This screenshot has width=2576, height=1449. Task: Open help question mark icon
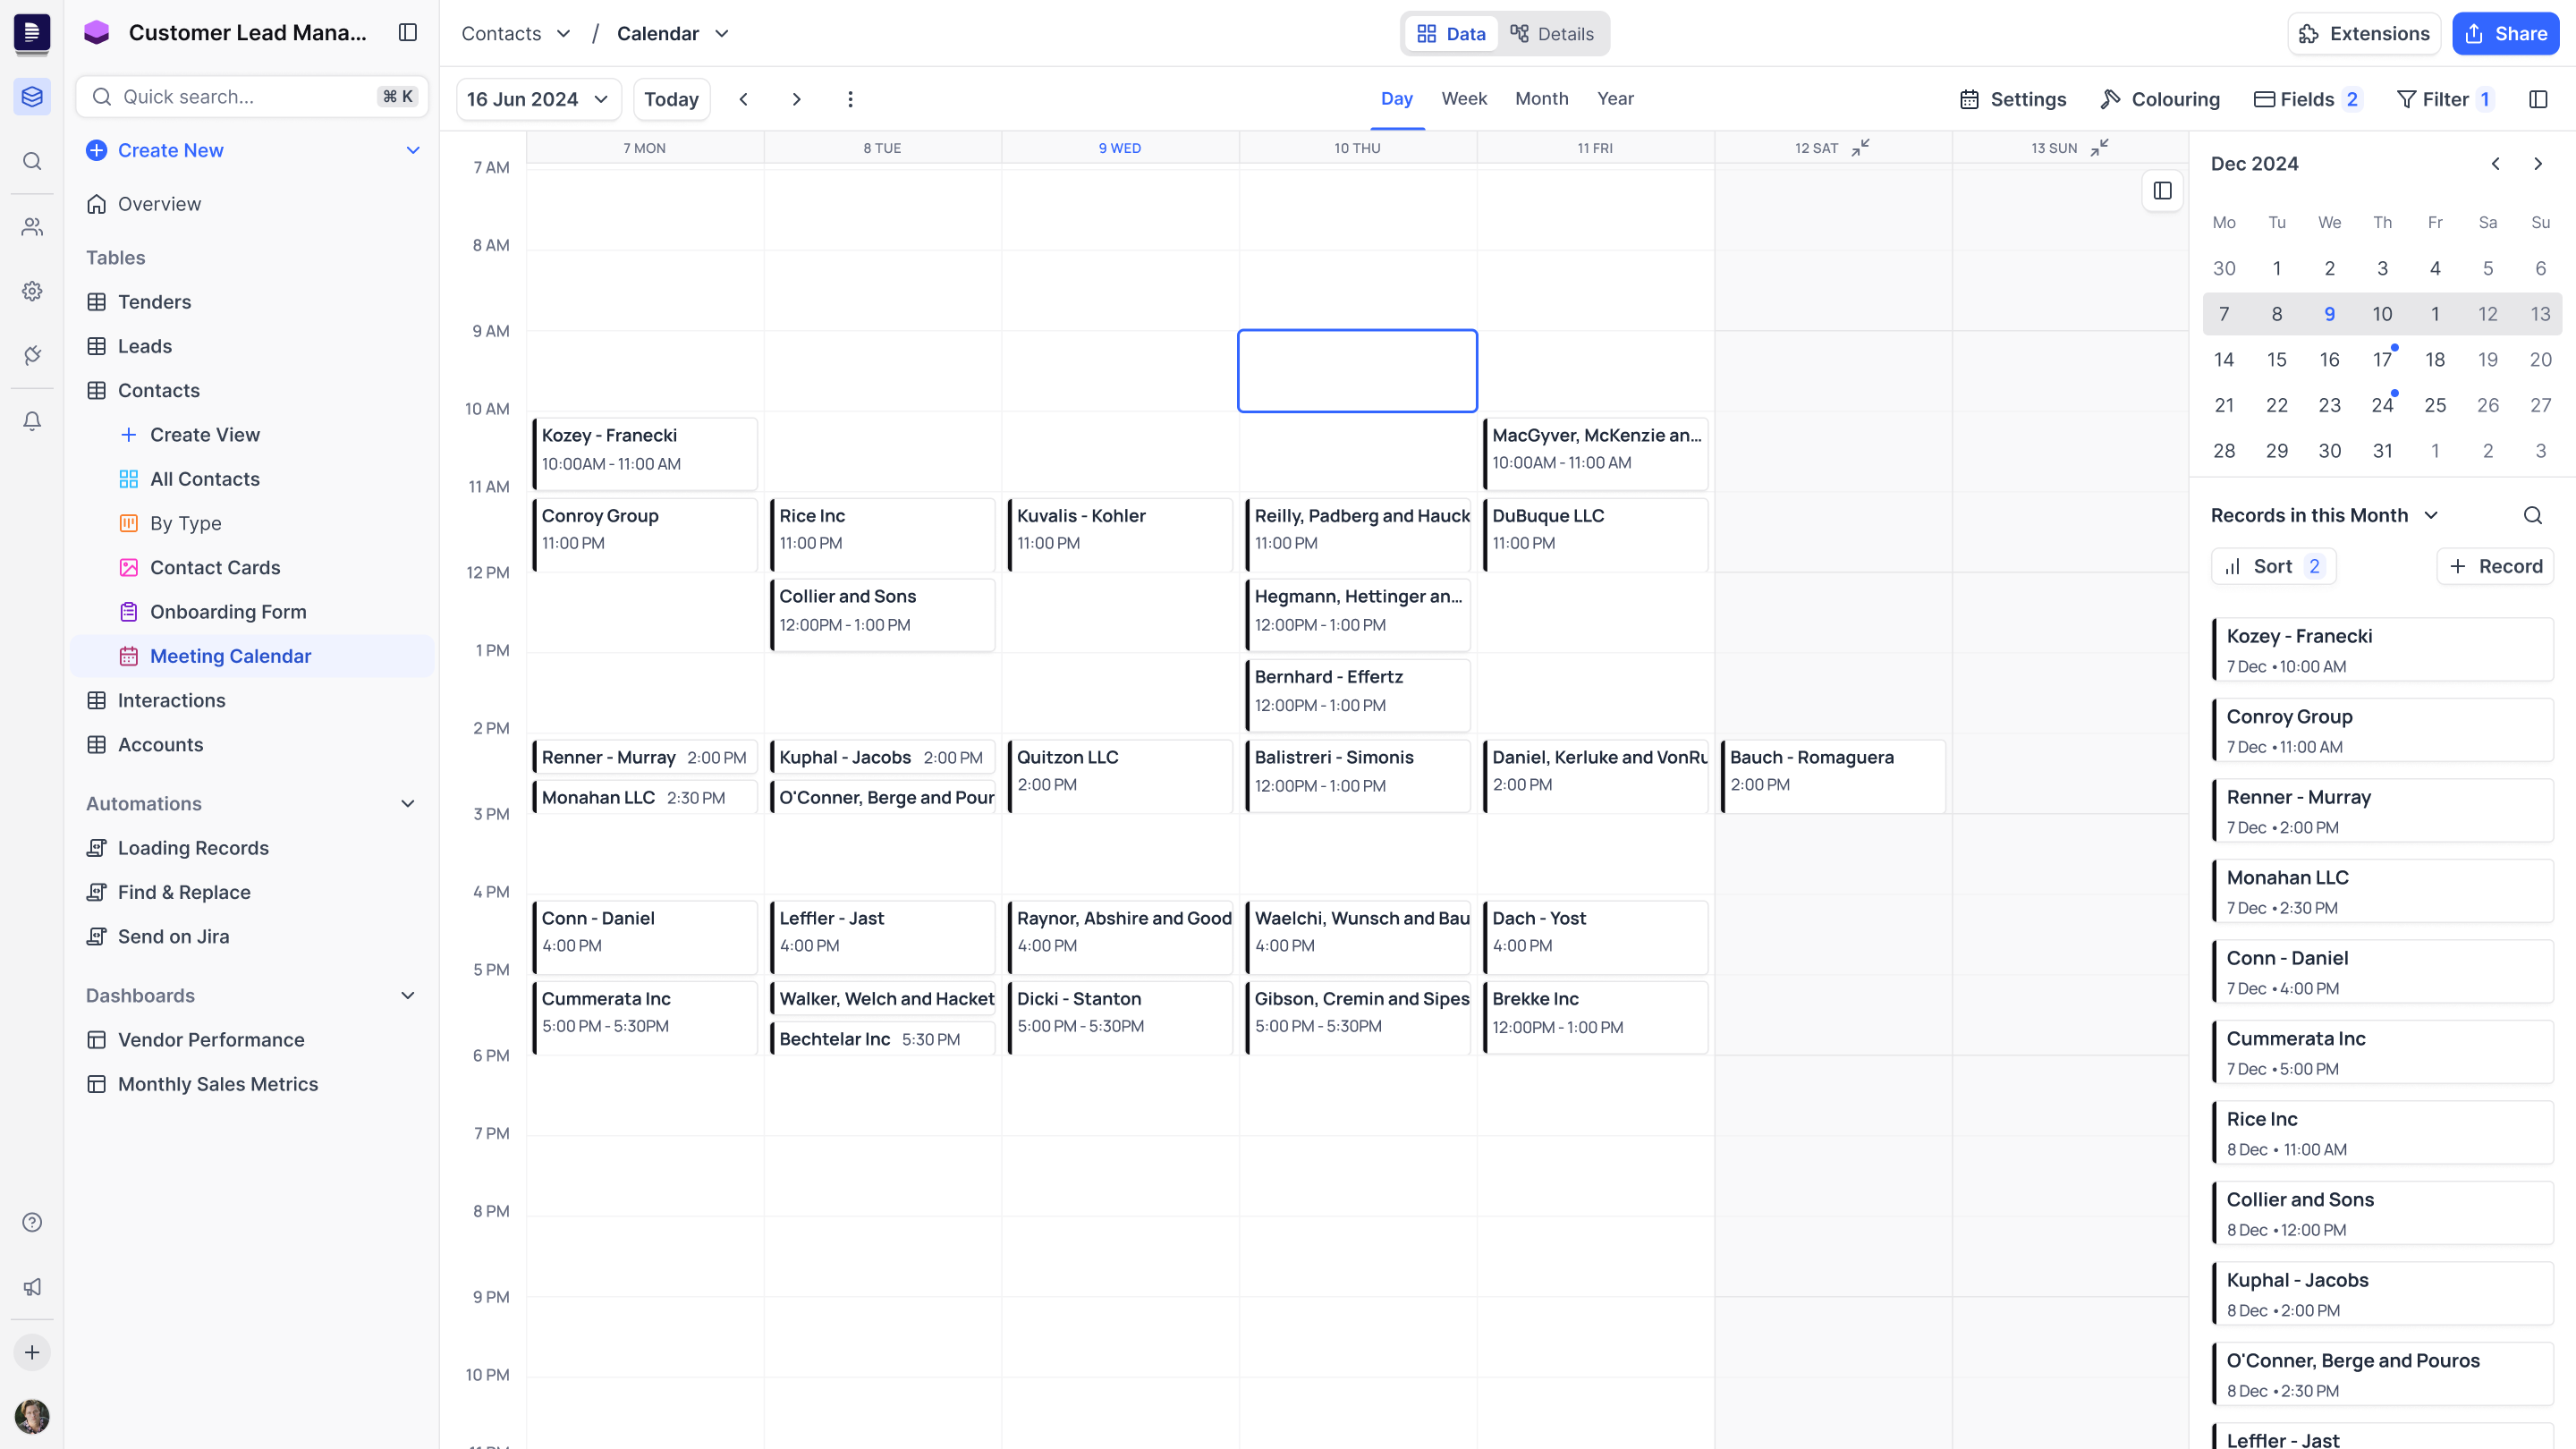point(32,1222)
